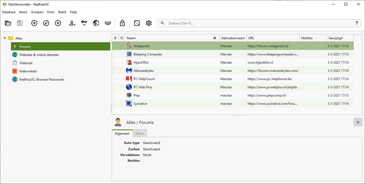This screenshot has height=184, width=365.
Task: Lock the database padlock icon
Action: point(122,23)
